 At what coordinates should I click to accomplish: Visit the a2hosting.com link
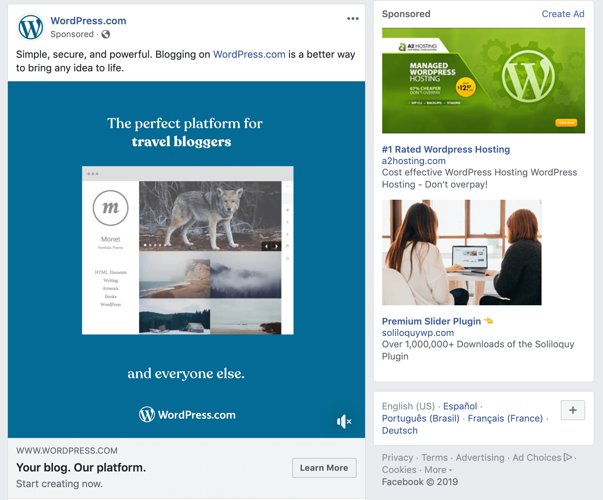414,161
